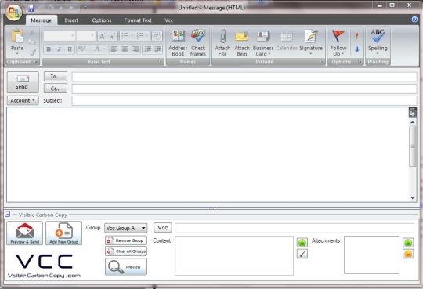Decrease paragraph indent

(147, 49)
